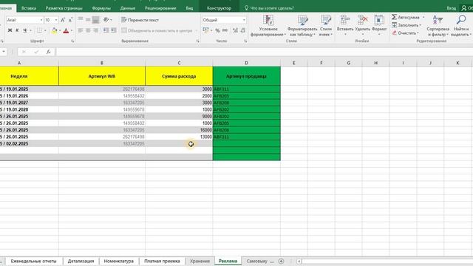Toggle underline formatting (Ч)
Image resolution: width=473 pixels, height=266 pixels.
[24, 30]
